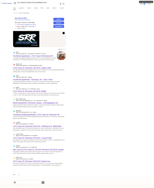Click the LoopNet favicon

[x=14, y=123]
